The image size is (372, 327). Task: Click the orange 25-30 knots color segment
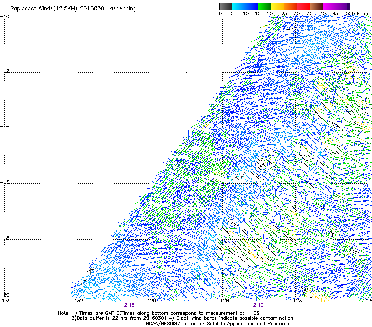pos(291,6)
